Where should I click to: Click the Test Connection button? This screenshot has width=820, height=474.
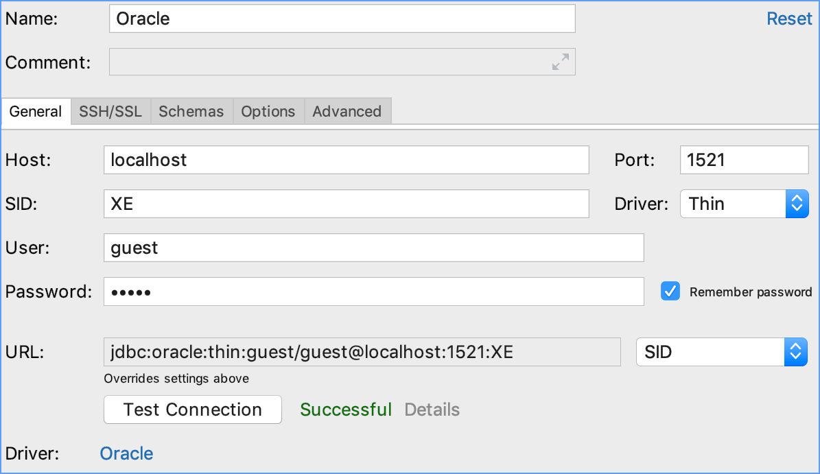(192, 410)
